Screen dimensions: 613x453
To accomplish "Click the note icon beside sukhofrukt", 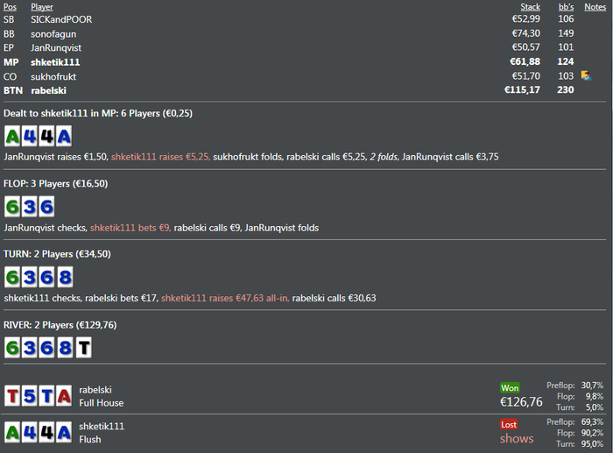I will (x=586, y=76).
